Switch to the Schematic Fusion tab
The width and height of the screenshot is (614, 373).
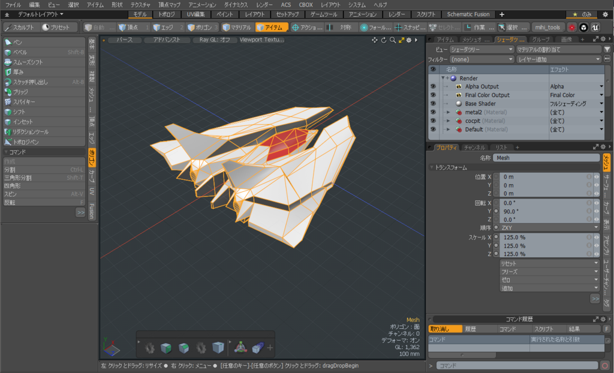tap(468, 14)
